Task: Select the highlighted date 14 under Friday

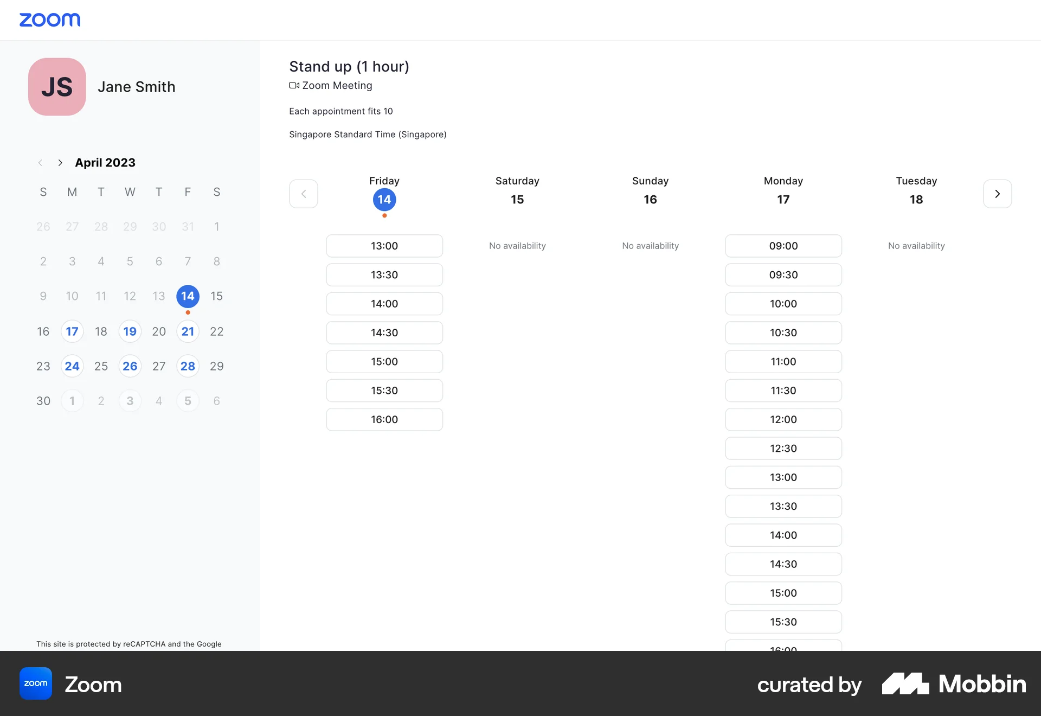Action: [384, 199]
